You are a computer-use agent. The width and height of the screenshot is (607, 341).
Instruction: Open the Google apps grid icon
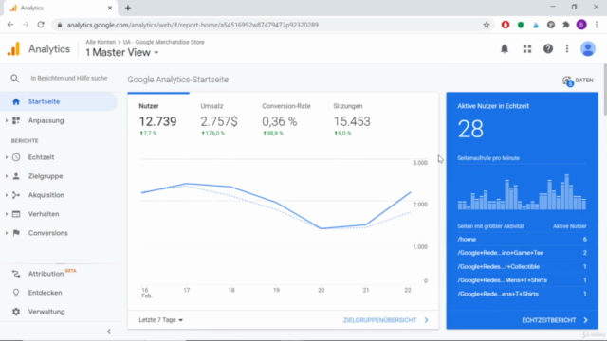tap(527, 49)
